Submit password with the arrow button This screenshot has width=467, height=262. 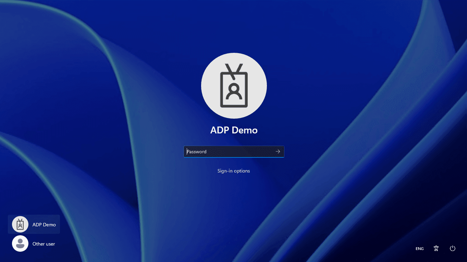click(278, 152)
